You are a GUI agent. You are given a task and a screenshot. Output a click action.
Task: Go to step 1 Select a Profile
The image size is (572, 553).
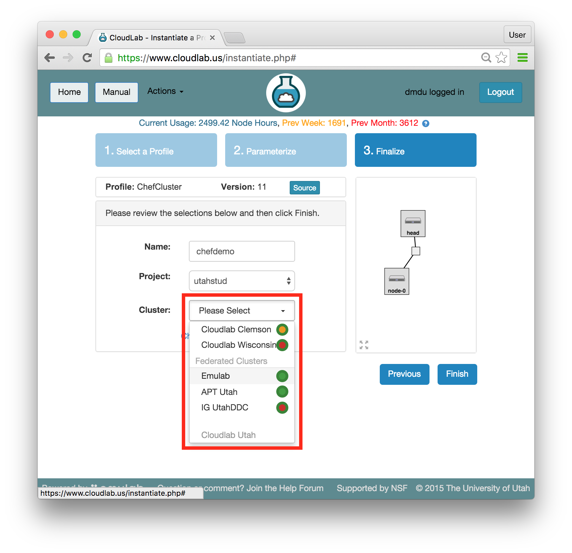pyautogui.click(x=156, y=150)
